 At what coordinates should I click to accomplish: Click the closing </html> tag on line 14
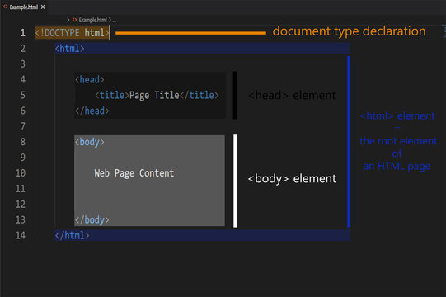(x=73, y=235)
